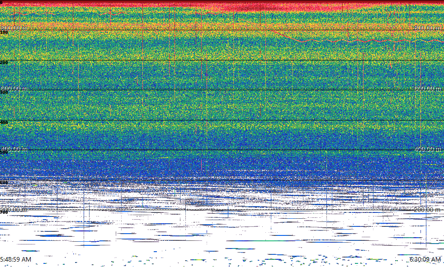Click the right-edge 400.00 m range label
Screen dimensions: 444x267
point(427,149)
